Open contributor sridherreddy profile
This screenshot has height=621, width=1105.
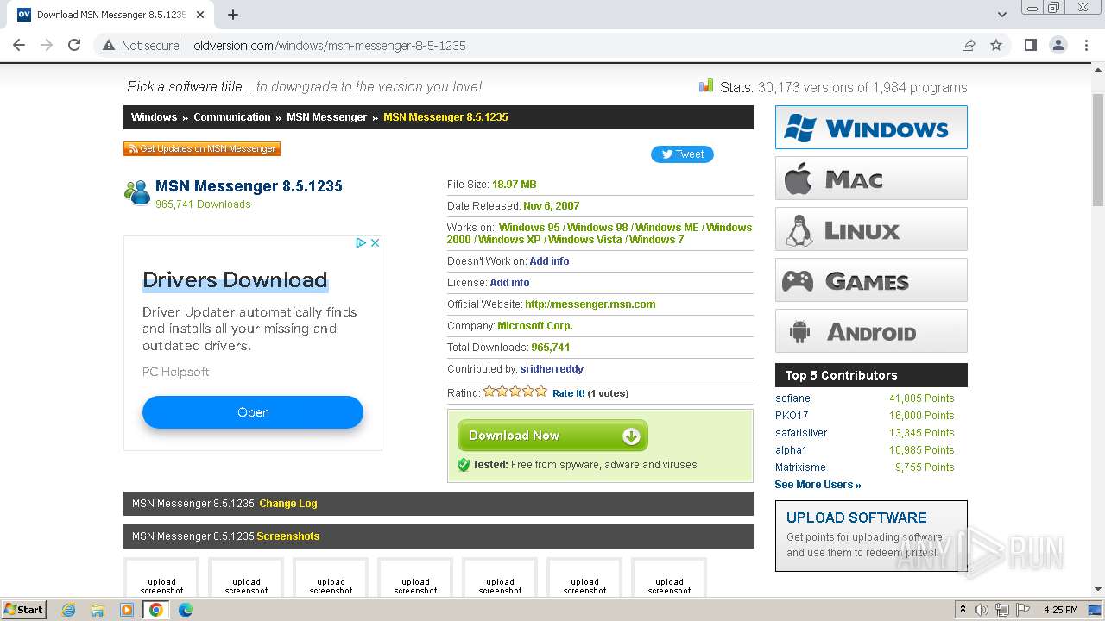click(x=552, y=369)
